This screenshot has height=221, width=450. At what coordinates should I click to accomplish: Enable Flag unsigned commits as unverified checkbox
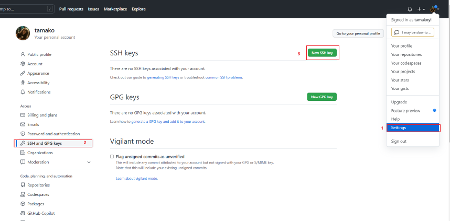[x=112, y=157]
